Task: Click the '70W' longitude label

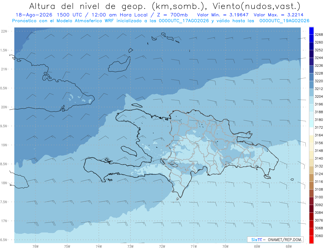Action: point(225,246)
